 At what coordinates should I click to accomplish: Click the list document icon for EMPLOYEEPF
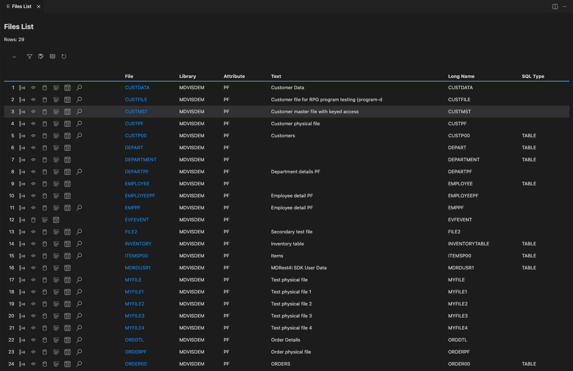pyautogui.click(x=67, y=196)
